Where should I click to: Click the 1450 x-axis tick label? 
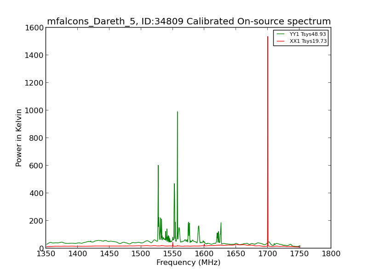click(109, 254)
